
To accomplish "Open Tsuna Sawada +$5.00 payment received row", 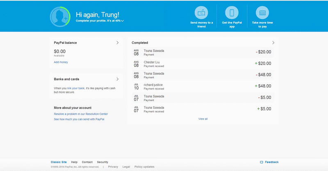I will tap(203, 109).
